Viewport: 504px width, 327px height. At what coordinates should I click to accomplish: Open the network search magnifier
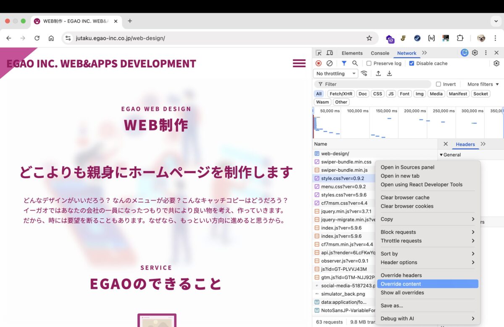[355, 63]
